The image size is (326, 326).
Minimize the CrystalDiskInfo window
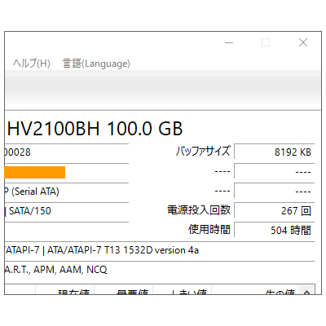229,42
